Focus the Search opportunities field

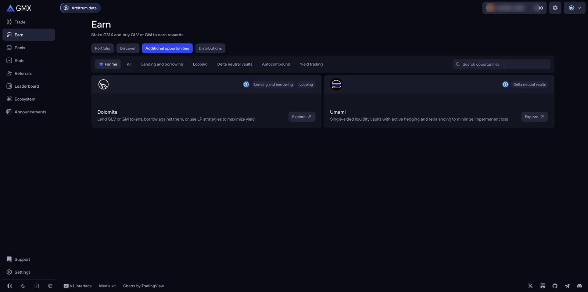502,64
